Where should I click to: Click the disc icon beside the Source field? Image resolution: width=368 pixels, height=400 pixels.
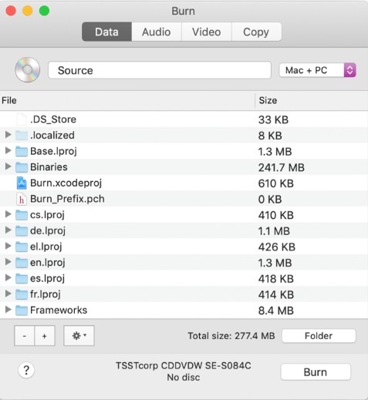click(28, 69)
